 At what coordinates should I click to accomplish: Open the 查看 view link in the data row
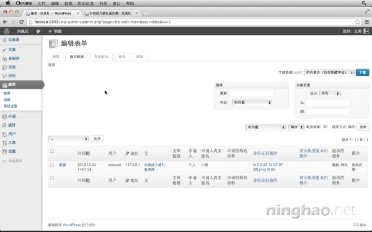click(63, 165)
